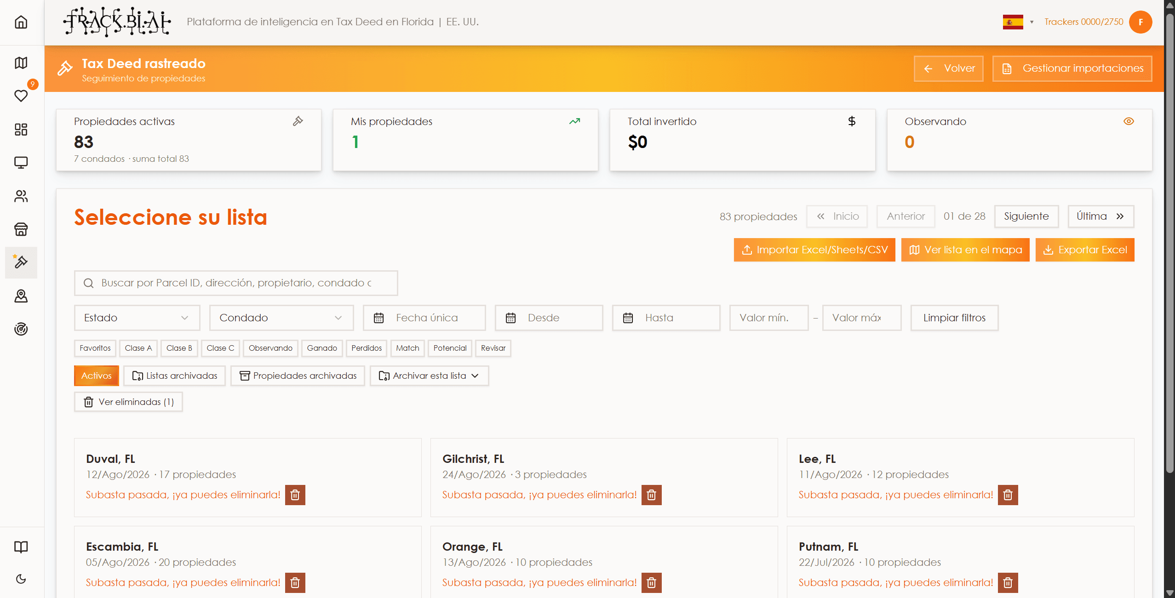Delete the Lee, FL list via trash icon

(x=1008, y=495)
